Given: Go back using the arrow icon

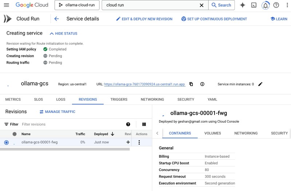Looking at the screenshot, I should (56, 19).
